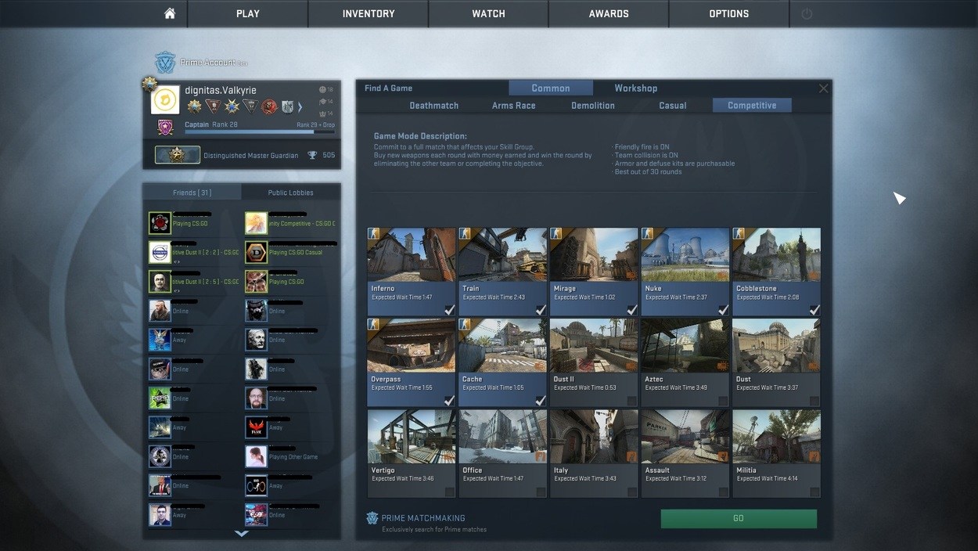Open the OPTIONS menu
This screenshot has width=978, height=551.
coord(728,14)
